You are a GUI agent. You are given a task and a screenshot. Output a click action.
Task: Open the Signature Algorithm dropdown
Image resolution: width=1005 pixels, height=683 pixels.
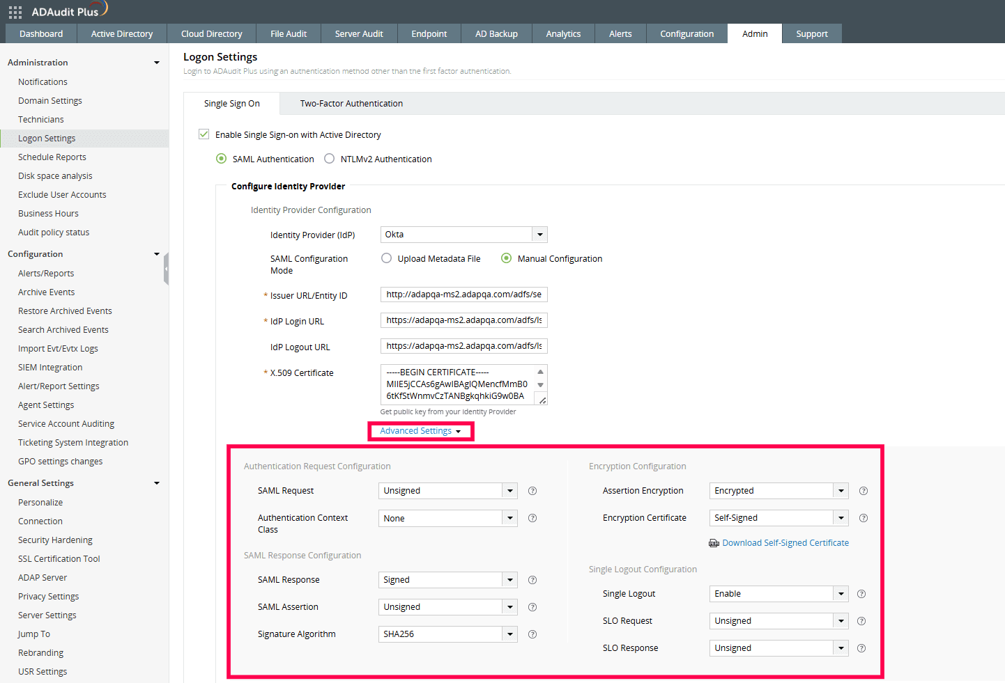[x=509, y=634]
